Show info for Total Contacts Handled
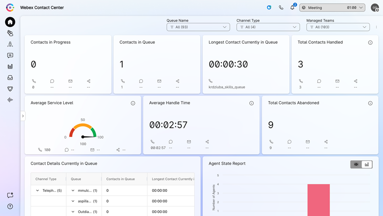383x216 pixels. [370, 43]
